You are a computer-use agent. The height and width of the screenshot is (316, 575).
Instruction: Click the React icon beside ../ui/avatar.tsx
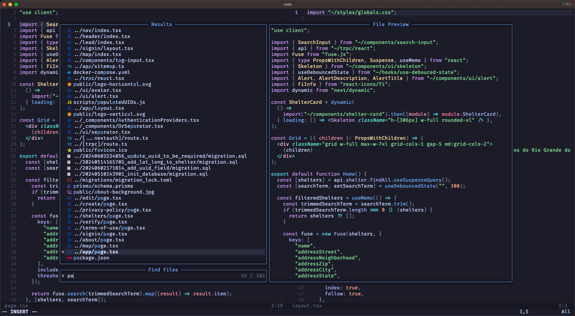point(69,90)
